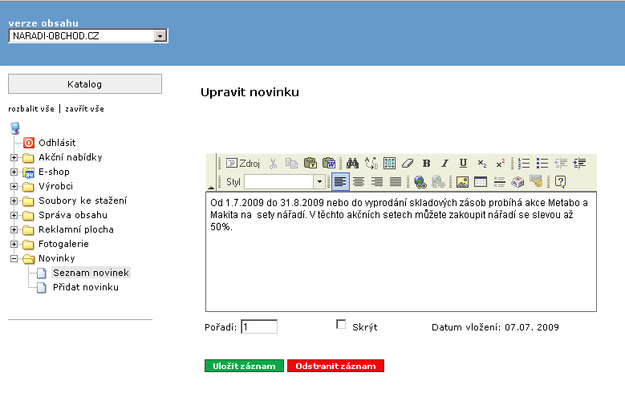Expand Akční nabídky folder

[14, 157]
